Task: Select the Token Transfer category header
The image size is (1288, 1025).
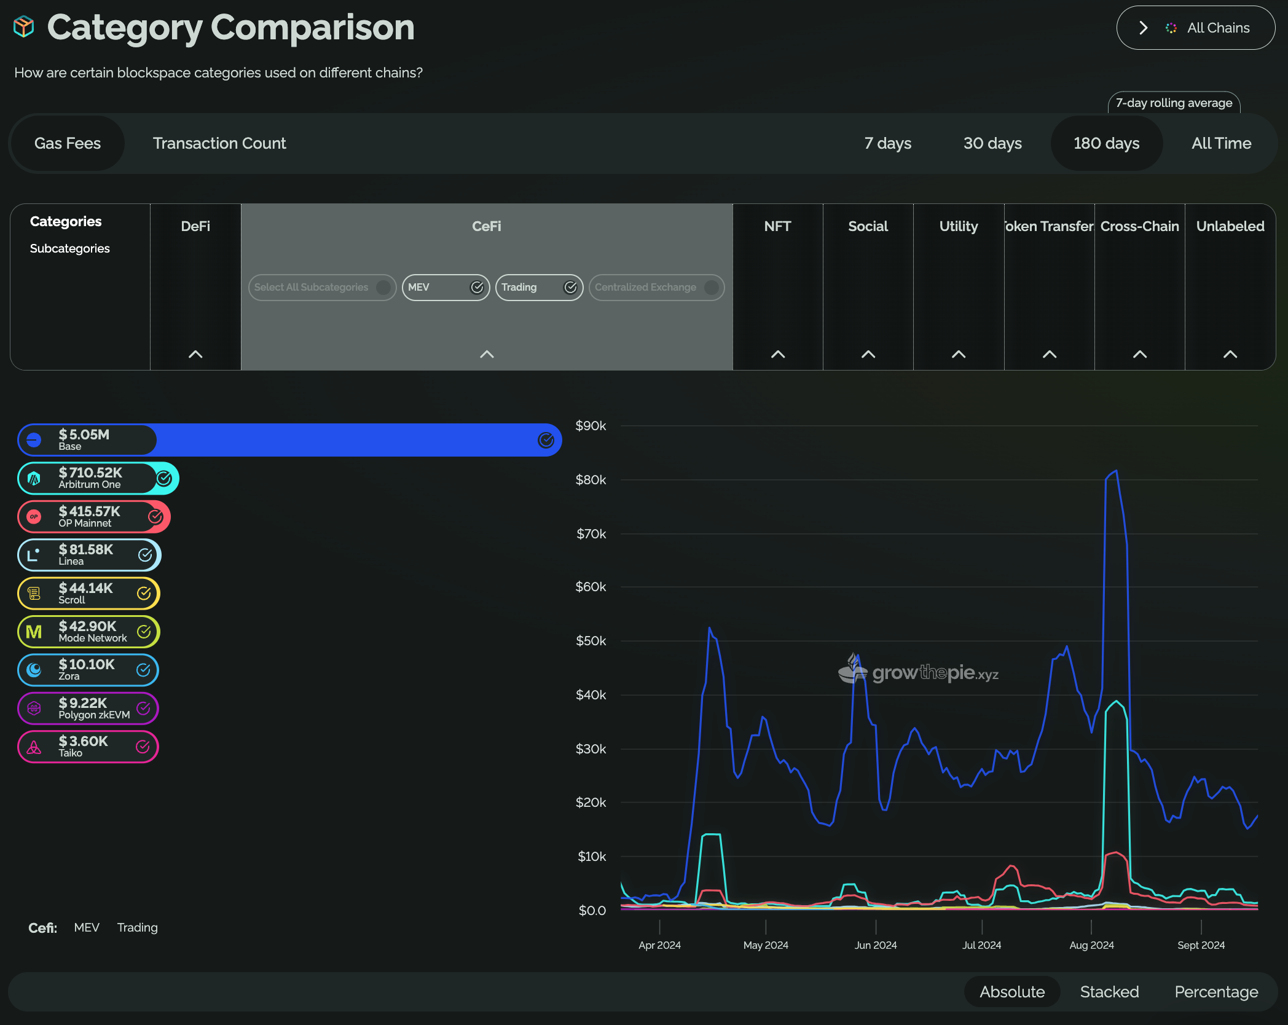Action: click(x=1050, y=226)
